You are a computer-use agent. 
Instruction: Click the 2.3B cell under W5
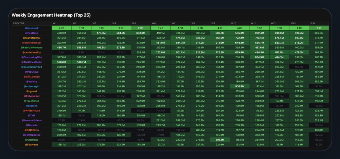pos(141,28)
